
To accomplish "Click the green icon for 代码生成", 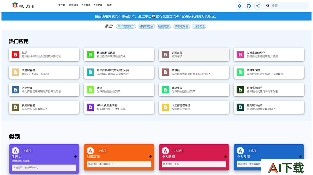I will pos(165,90).
